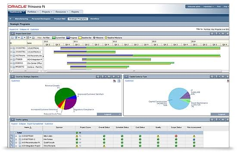This screenshot has width=237, height=158.
Task: Click Baseline Bar yellow legend swatch
Action: (x=80, y=38)
